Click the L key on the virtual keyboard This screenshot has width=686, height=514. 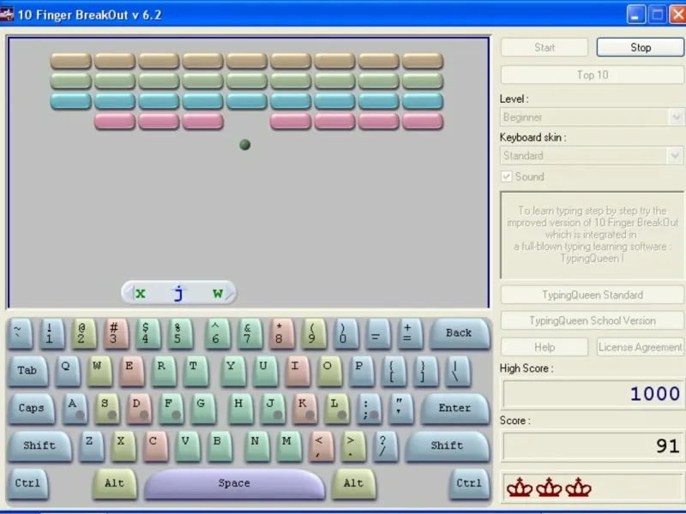point(336,409)
